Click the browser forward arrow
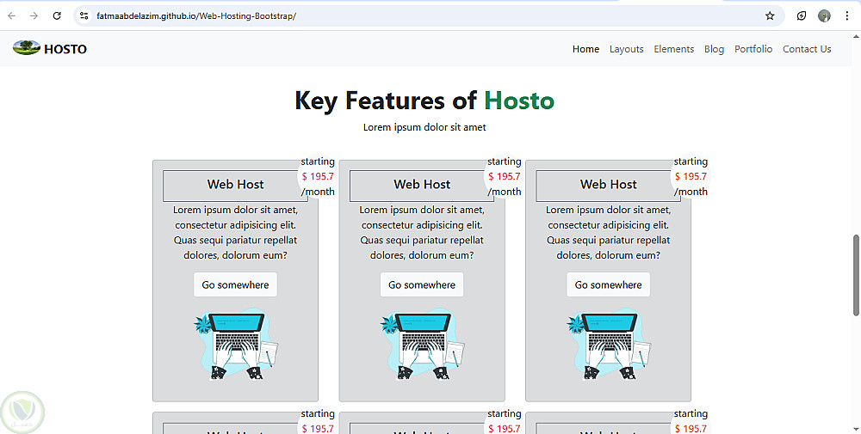This screenshot has height=434, width=861. point(34,15)
